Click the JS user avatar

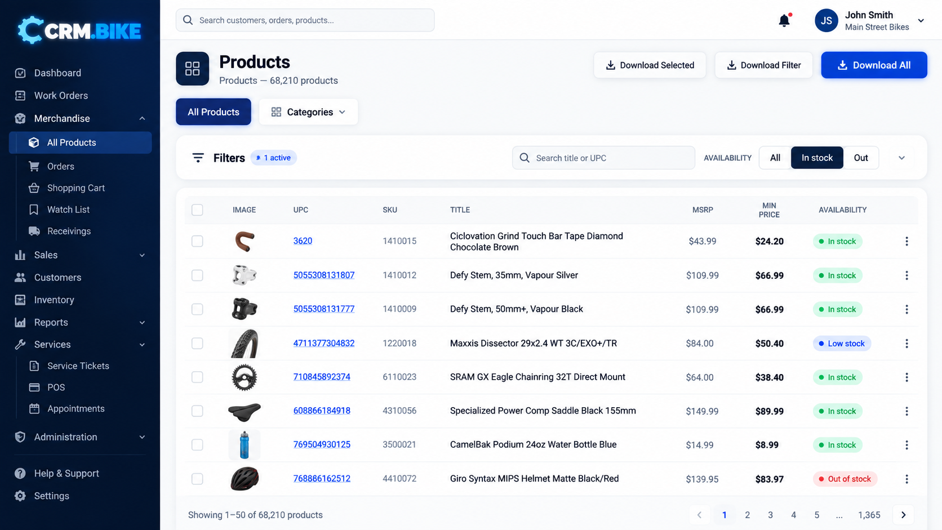click(826, 21)
